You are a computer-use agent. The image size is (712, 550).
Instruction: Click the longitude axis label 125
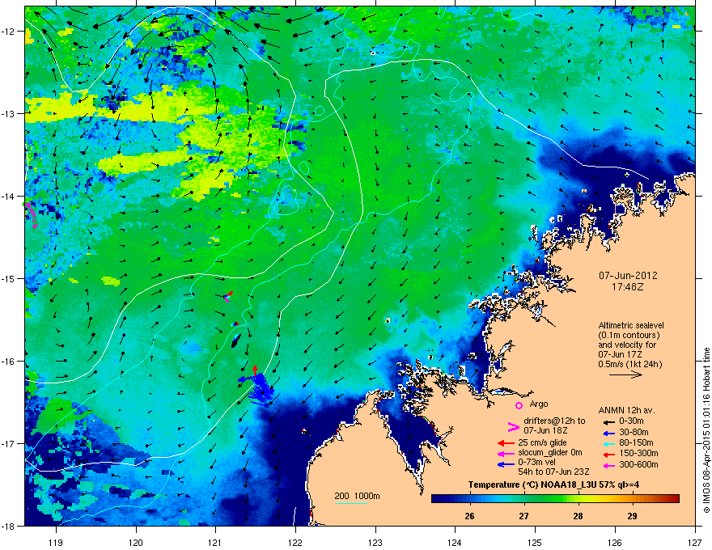[x=535, y=542]
